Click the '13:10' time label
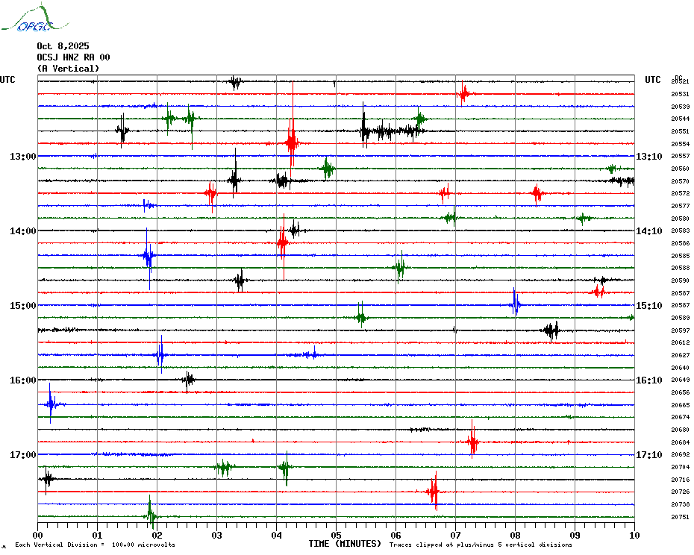Image resolution: width=694 pixels, height=555 pixels. (x=649, y=156)
